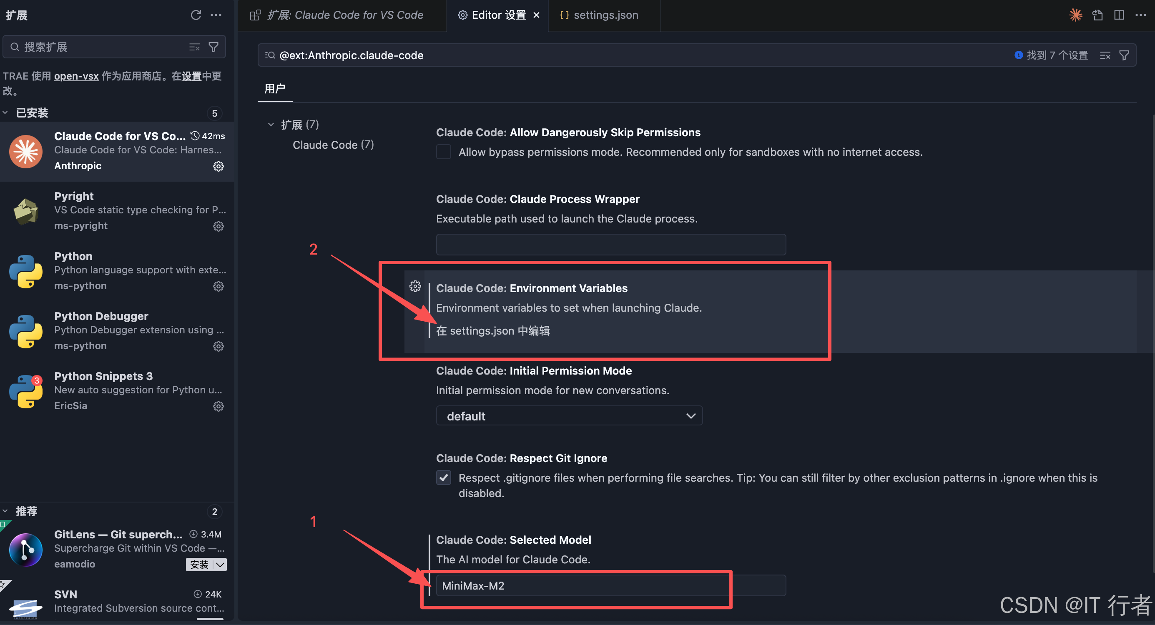
Task: Open the editor more actions ellipsis icon
Action: (x=1142, y=15)
